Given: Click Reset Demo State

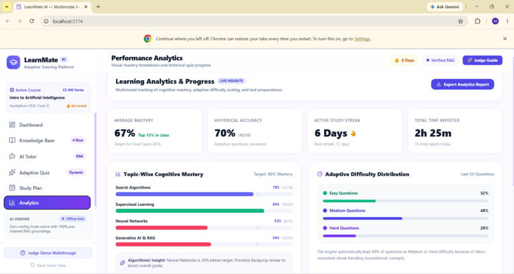Looking at the screenshot, I should pos(48,265).
